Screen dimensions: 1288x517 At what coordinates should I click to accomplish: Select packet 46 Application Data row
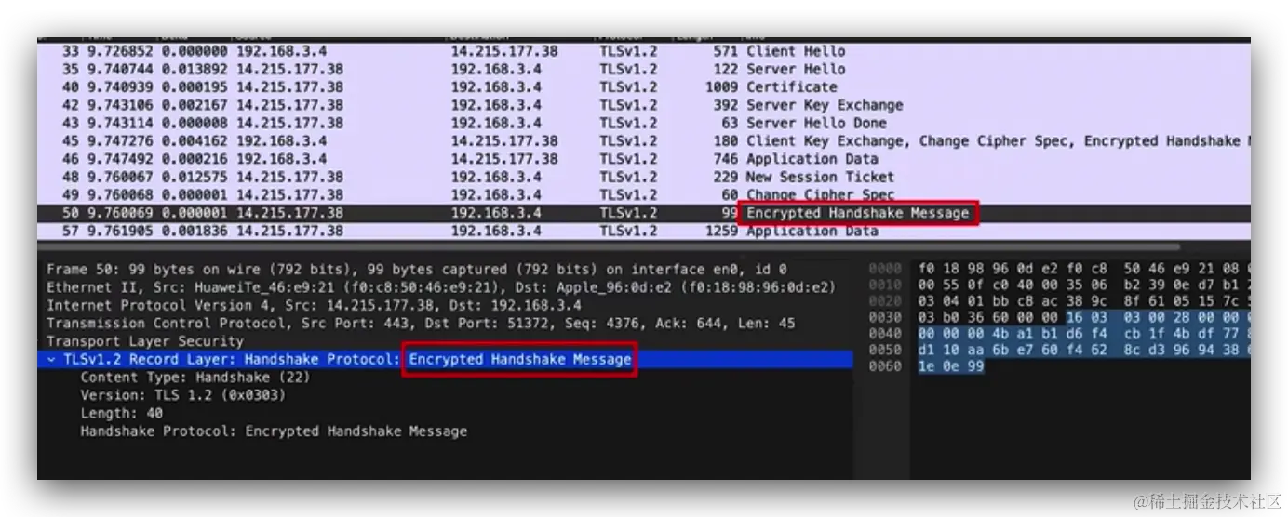coord(644,159)
